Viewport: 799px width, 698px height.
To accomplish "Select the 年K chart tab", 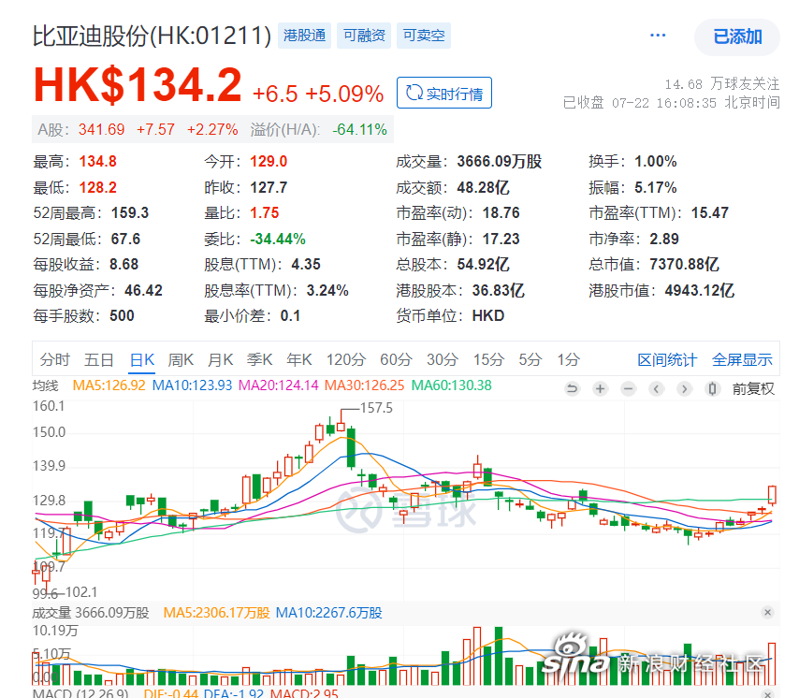I will tap(298, 359).
